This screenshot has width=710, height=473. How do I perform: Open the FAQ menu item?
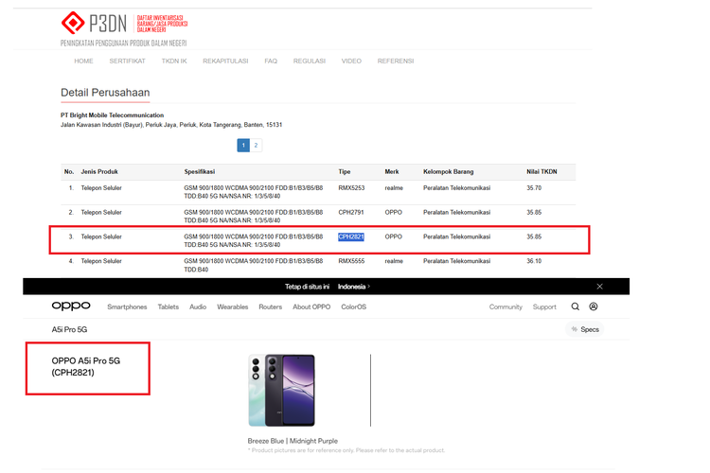[x=271, y=61]
